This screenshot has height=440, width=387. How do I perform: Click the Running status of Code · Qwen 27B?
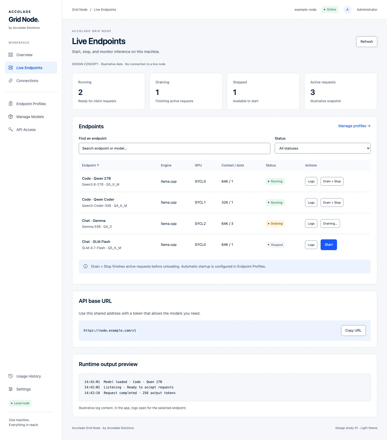pos(275,182)
